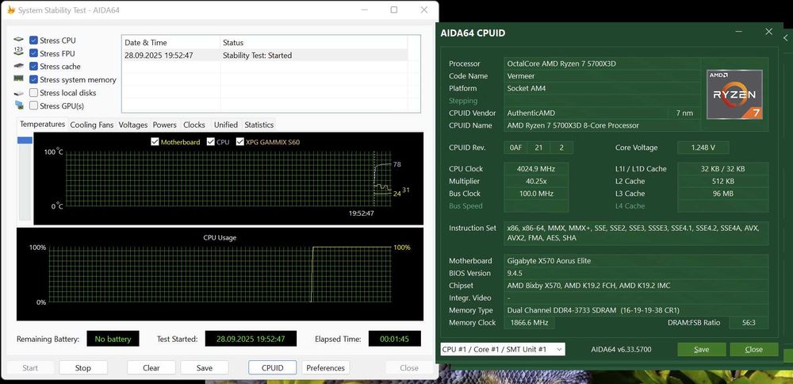Click the monitor icon beside Stress GPU(s)
The width and height of the screenshot is (793, 384).
(19, 106)
